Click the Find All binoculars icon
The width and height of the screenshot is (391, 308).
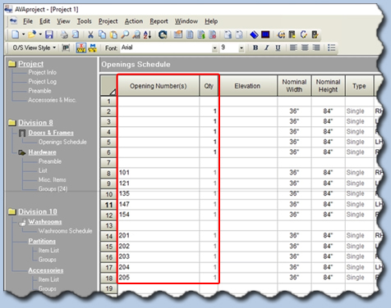tap(136, 34)
